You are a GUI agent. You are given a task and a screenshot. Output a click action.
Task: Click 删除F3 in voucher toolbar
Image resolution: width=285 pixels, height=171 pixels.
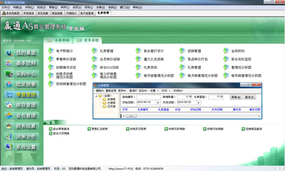[100, 90]
